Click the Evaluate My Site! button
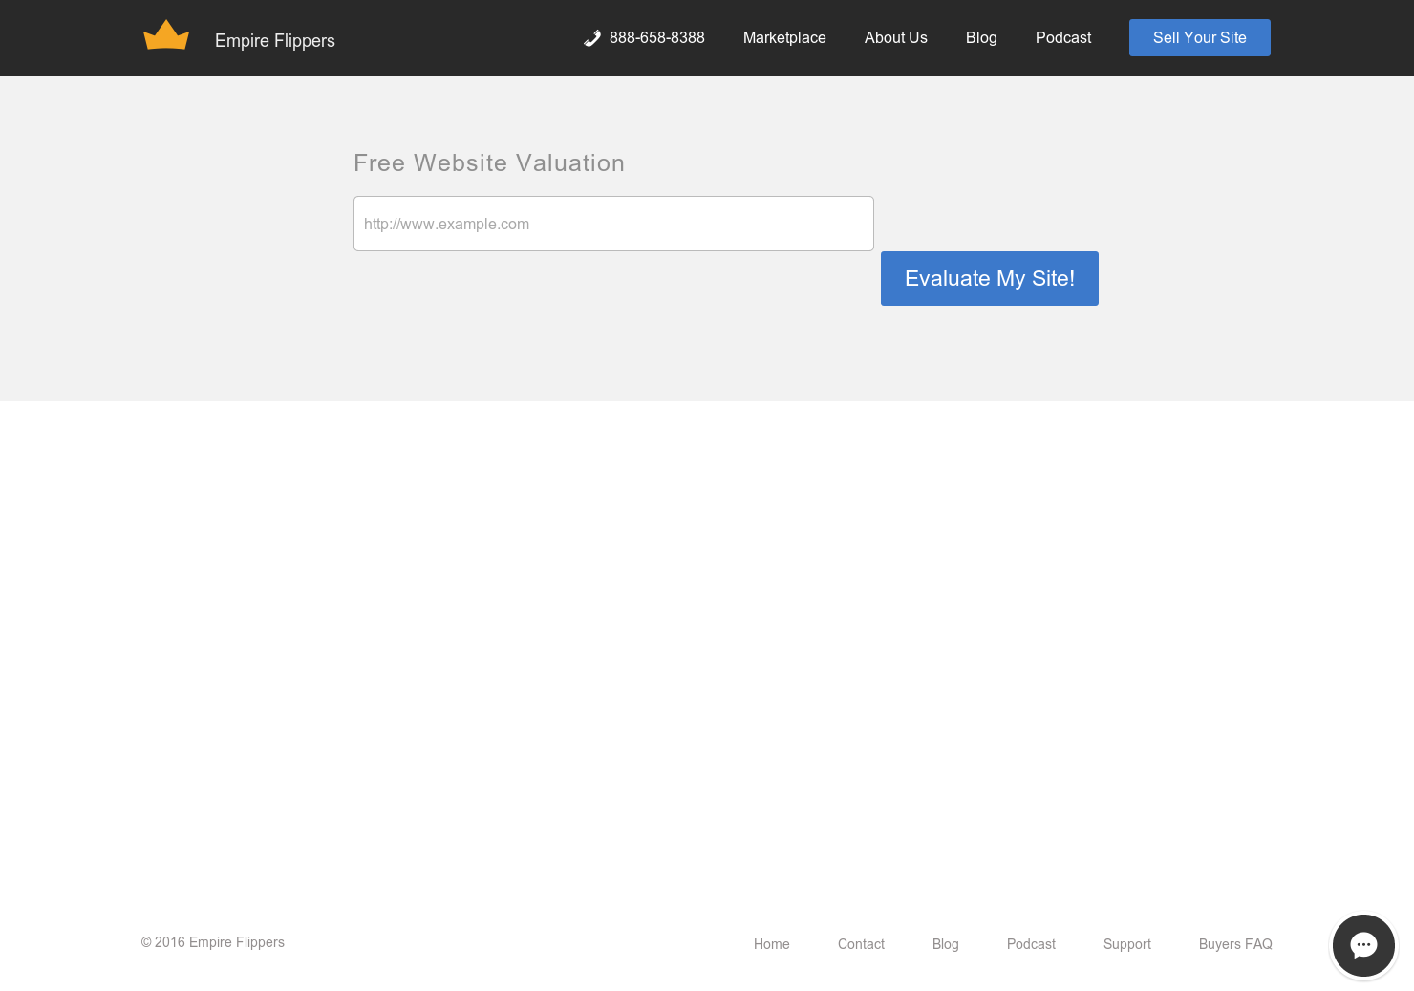 point(990,279)
